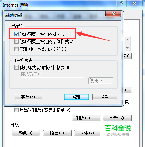Image resolution: width=145 pixels, height=147 pixels.
Task: Open the 颜色 colors button
Action: (26, 133)
